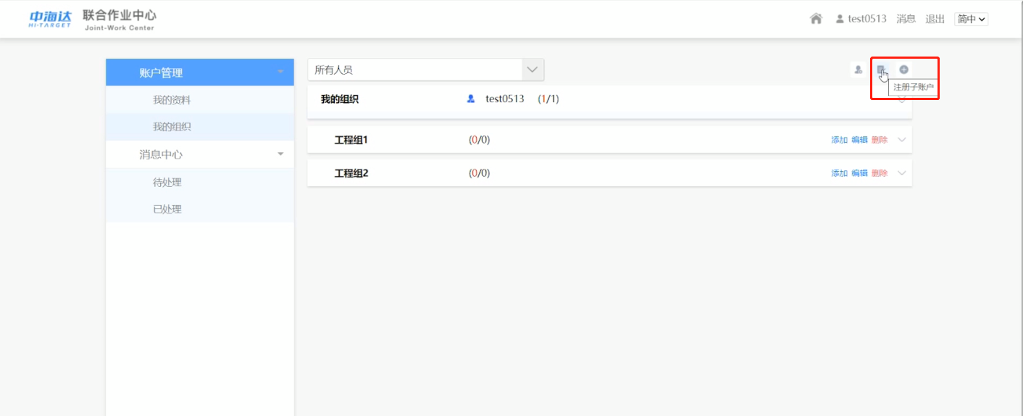Click 删除 for 工程组2
The width and height of the screenshot is (1023, 416).
880,173
